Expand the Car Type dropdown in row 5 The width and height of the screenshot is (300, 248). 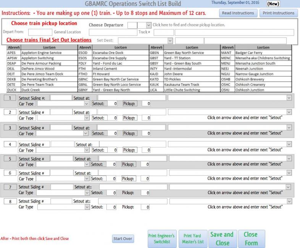[x=87, y=164]
